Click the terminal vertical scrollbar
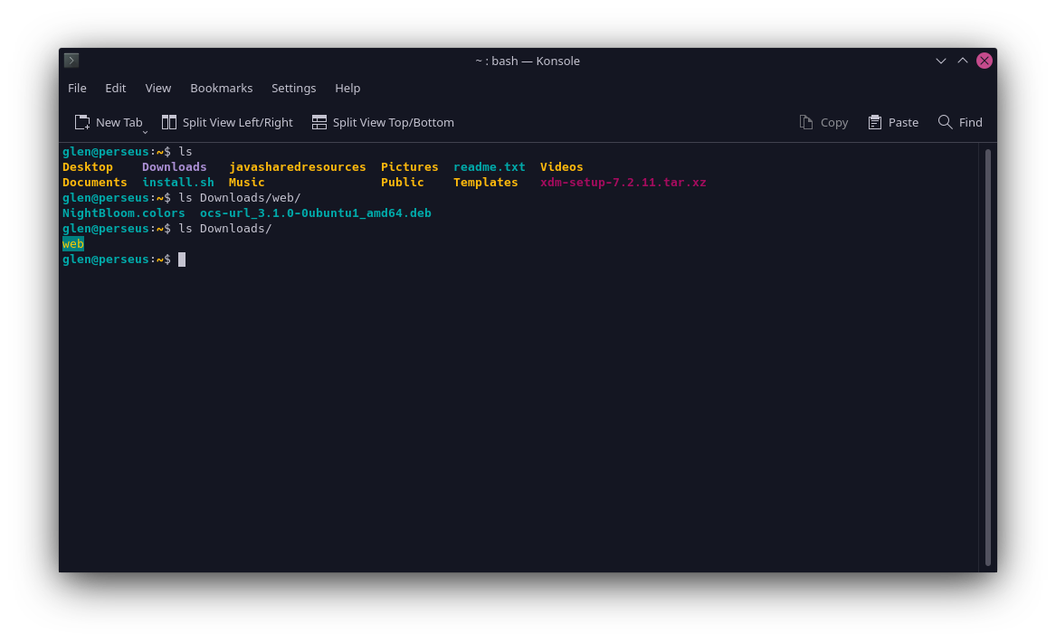 point(988,356)
